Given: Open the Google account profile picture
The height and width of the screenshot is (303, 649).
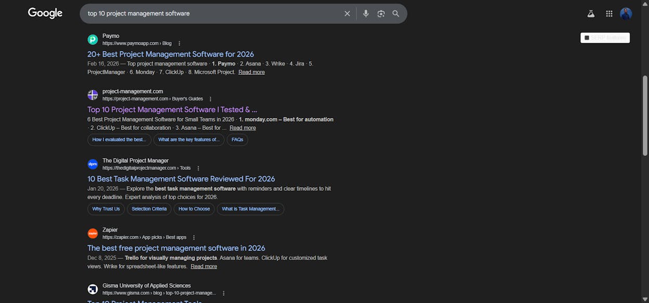Looking at the screenshot, I should pyautogui.click(x=626, y=14).
